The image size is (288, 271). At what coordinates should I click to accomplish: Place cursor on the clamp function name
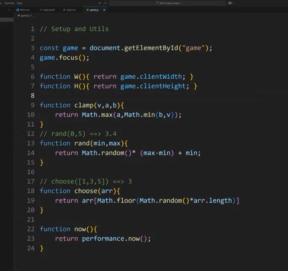click(84, 105)
